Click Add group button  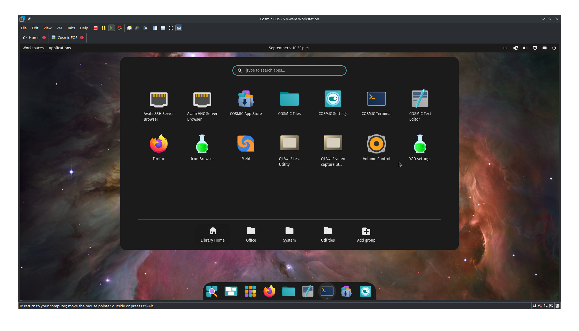(x=366, y=235)
